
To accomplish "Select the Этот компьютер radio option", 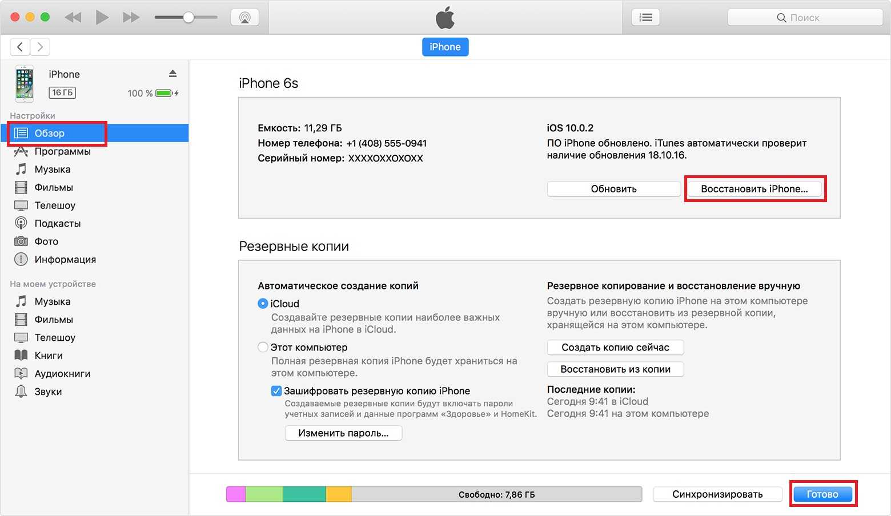I will click(263, 347).
